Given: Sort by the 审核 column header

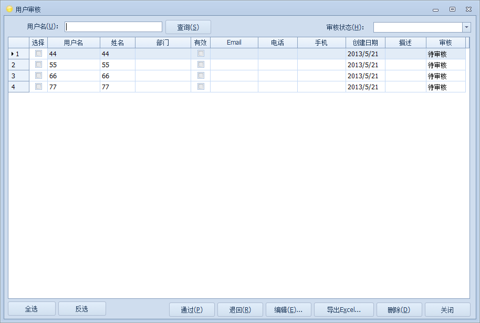Looking at the screenshot, I should [446, 43].
